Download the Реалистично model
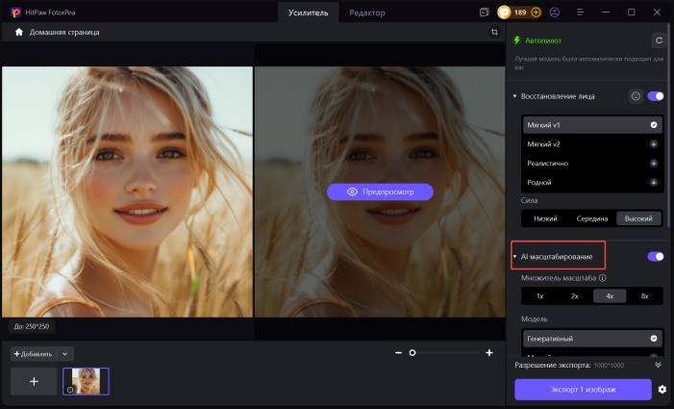 pos(654,163)
